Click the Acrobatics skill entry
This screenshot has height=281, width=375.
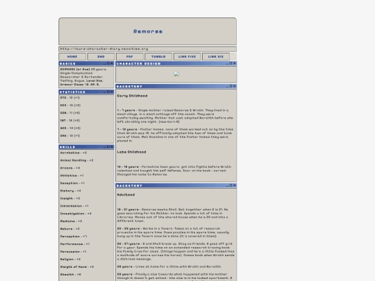74,153
